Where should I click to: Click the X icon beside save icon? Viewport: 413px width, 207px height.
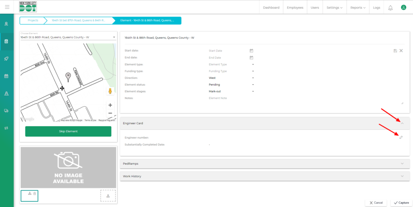[x=401, y=51]
